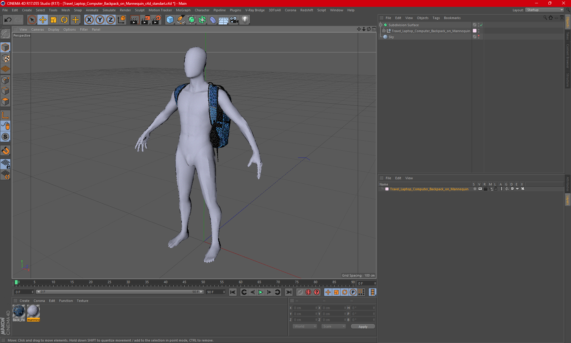Toggle Subdivision Surface green enable checkmark
Viewport: 571px width, 343px height.
(481, 25)
